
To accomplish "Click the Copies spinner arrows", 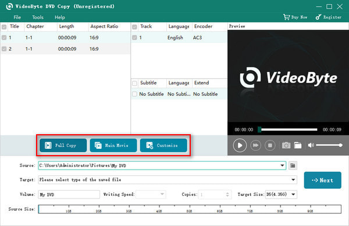I will (x=227, y=195).
